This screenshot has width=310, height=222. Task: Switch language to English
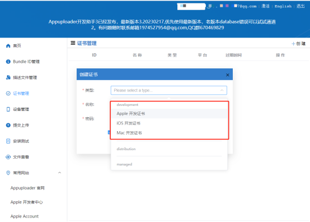tap(283, 6)
